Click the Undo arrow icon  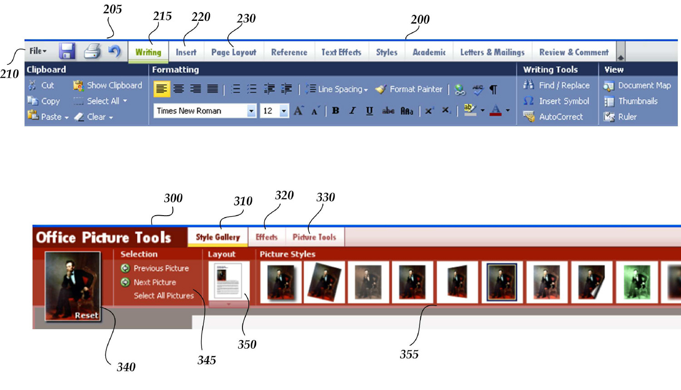tap(114, 51)
